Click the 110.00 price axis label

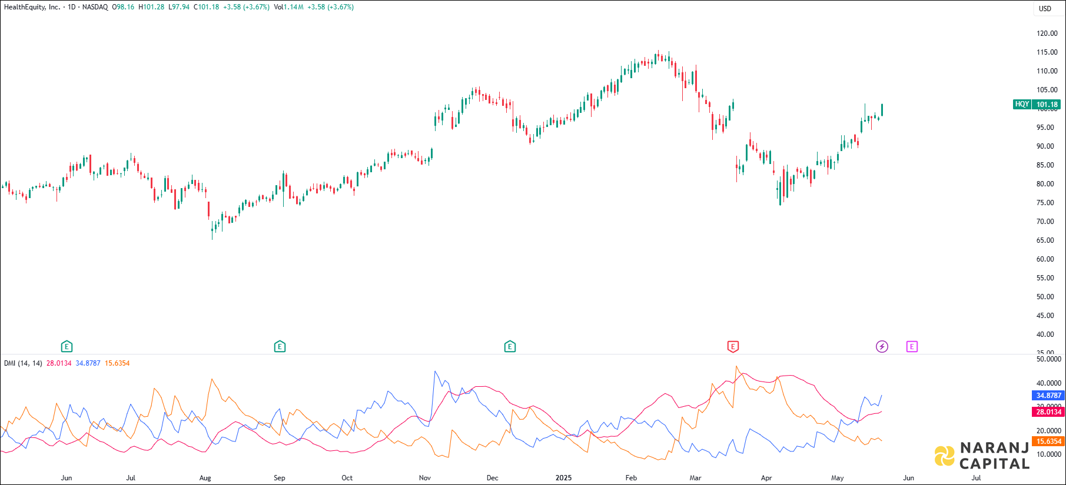1047,71
